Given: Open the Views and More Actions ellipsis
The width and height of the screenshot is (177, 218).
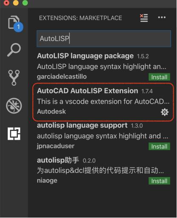Looking at the screenshot, I should click(x=162, y=17).
